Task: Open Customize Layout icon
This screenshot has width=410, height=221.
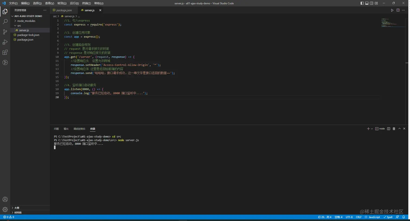Action: (x=376, y=3)
